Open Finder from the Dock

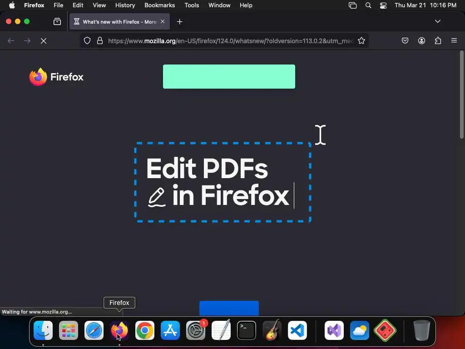pos(43,330)
